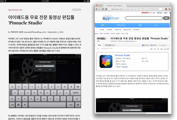Screen dimensions: 177x120
Task: Expand the 아이패드 category red dropdown arrow
Action: 106,38
